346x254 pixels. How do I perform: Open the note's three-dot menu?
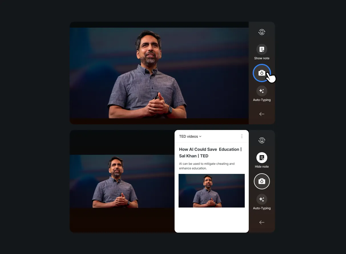pyautogui.click(x=242, y=136)
